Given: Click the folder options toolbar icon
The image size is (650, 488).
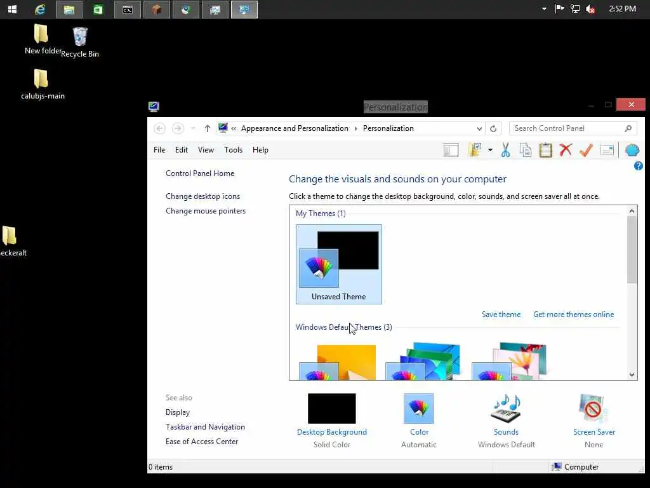Looking at the screenshot, I should [475, 150].
